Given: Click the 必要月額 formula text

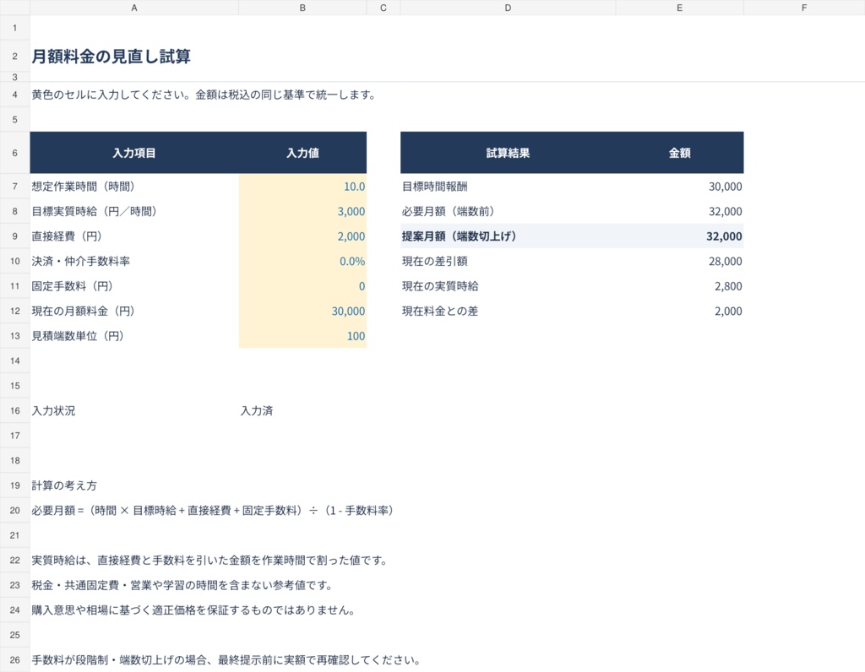Looking at the screenshot, I should click(213, 511).
